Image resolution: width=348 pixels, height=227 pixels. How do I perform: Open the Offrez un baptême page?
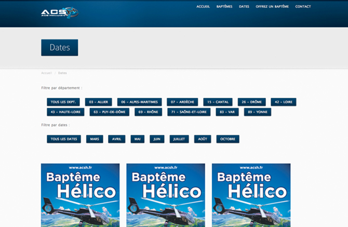(272, 7)
